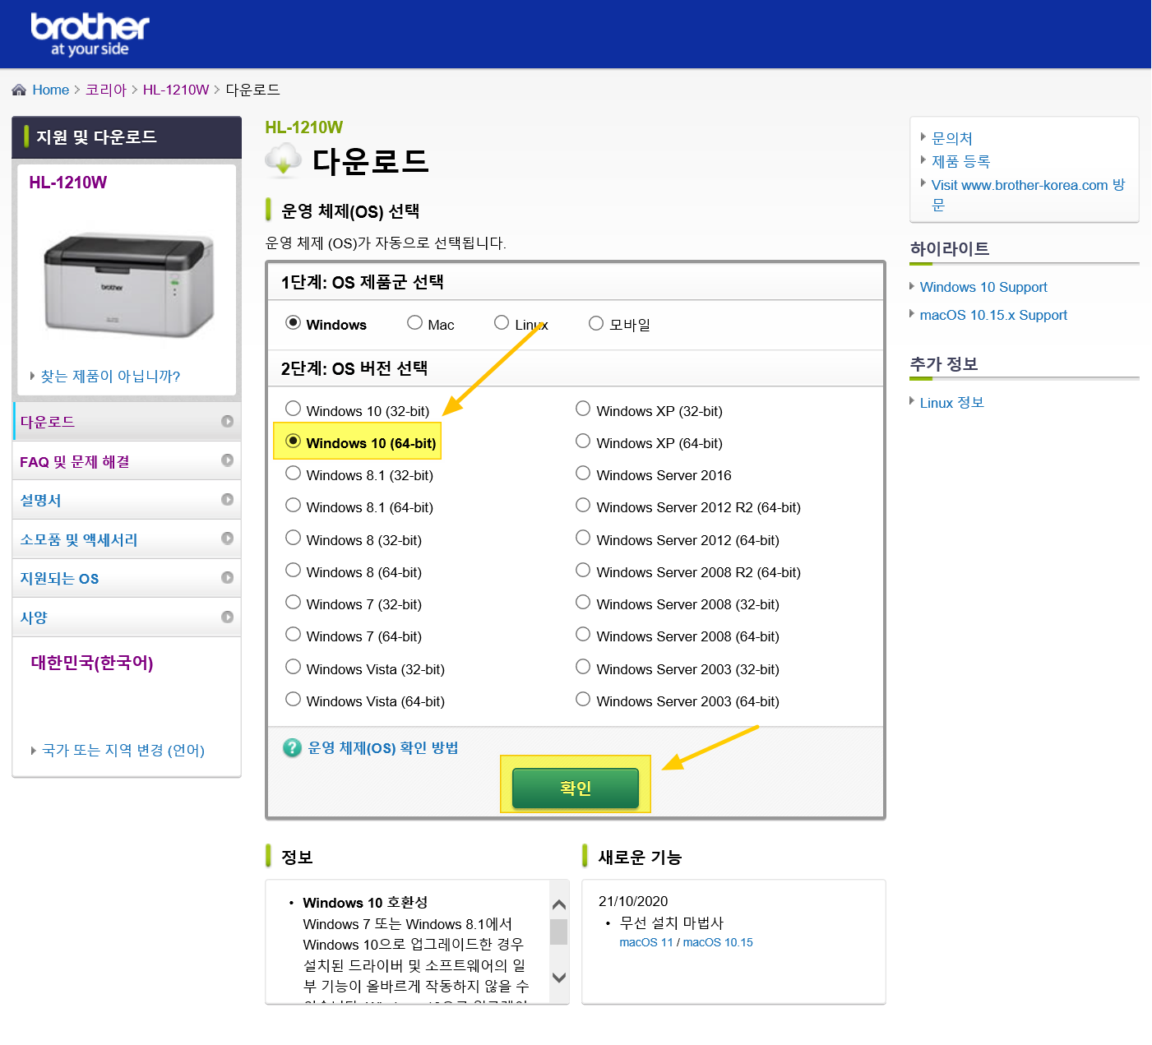The width and height of the screenshot is (1152, 1045).
Task: Select the 모바일 OS family radio button
Action: [596, 323]
